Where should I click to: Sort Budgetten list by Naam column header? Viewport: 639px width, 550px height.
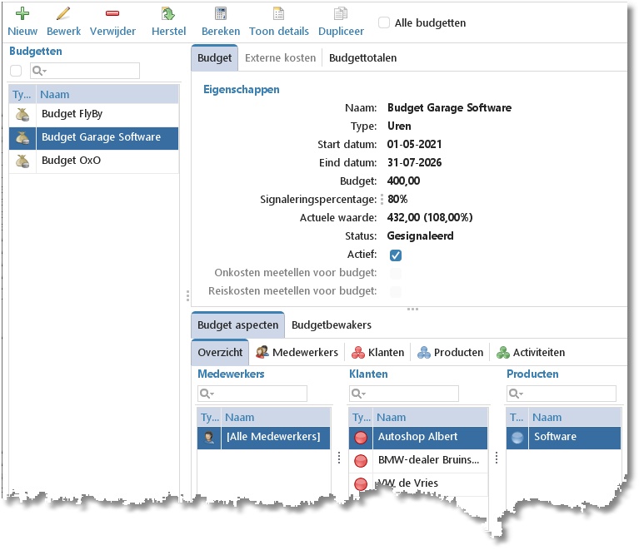click(x=107, y=95)
